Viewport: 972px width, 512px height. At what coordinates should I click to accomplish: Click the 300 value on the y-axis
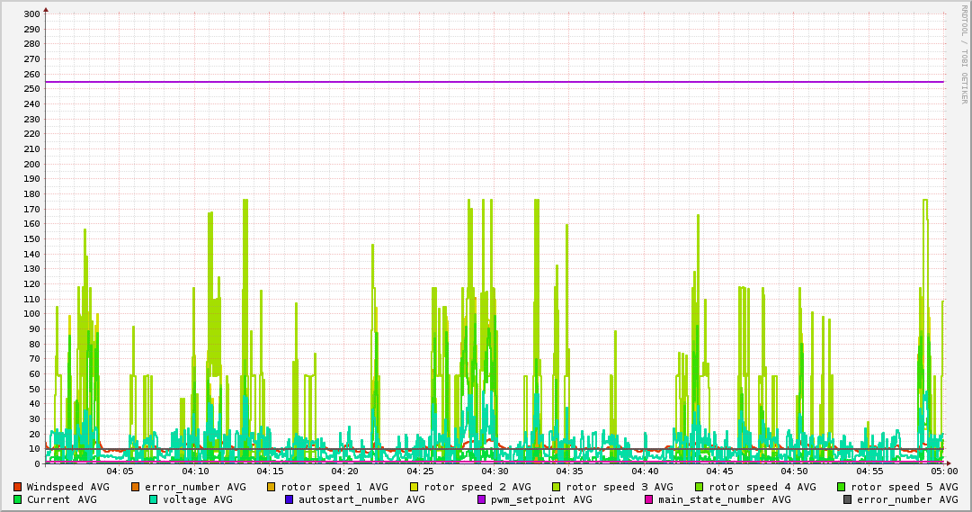coord(30,14)
